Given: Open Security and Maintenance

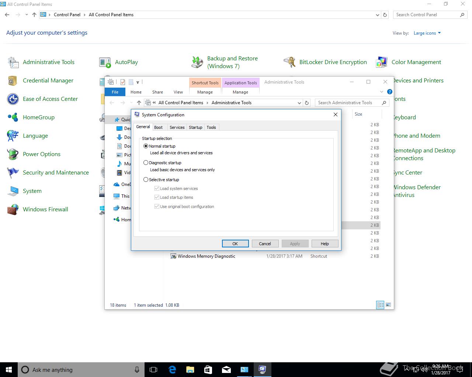Looking at the screenshot, I should (x=48, y=173).
